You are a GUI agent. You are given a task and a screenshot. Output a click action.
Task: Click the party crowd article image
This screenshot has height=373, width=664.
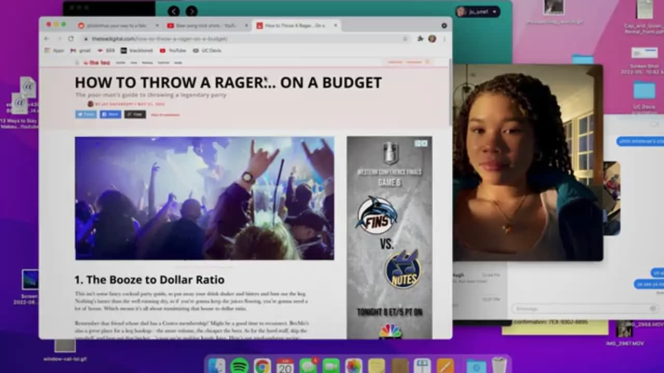click(x=204, y=198)
